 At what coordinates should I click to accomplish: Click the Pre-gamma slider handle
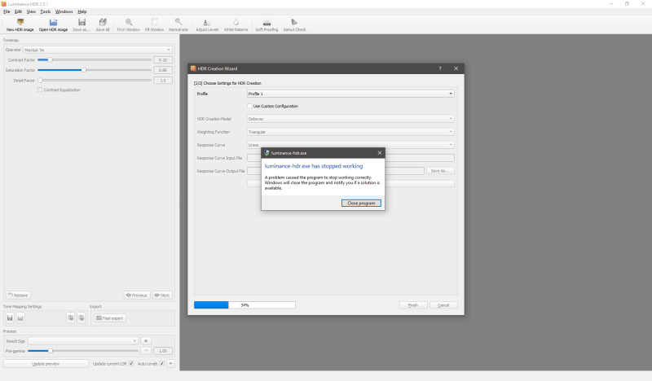51,351
